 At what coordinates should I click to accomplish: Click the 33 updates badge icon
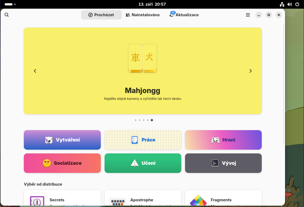click(x=173, y=13)
